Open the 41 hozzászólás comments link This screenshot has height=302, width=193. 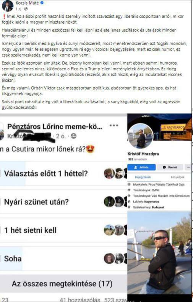click(x=80, y=300)
